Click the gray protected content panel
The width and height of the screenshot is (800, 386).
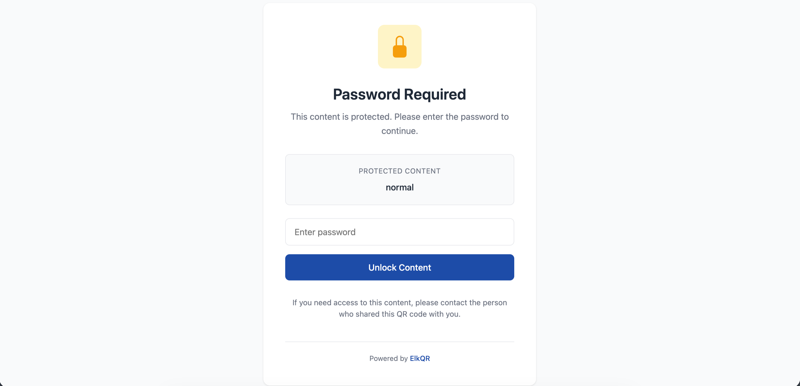click(x=399, y=179)
